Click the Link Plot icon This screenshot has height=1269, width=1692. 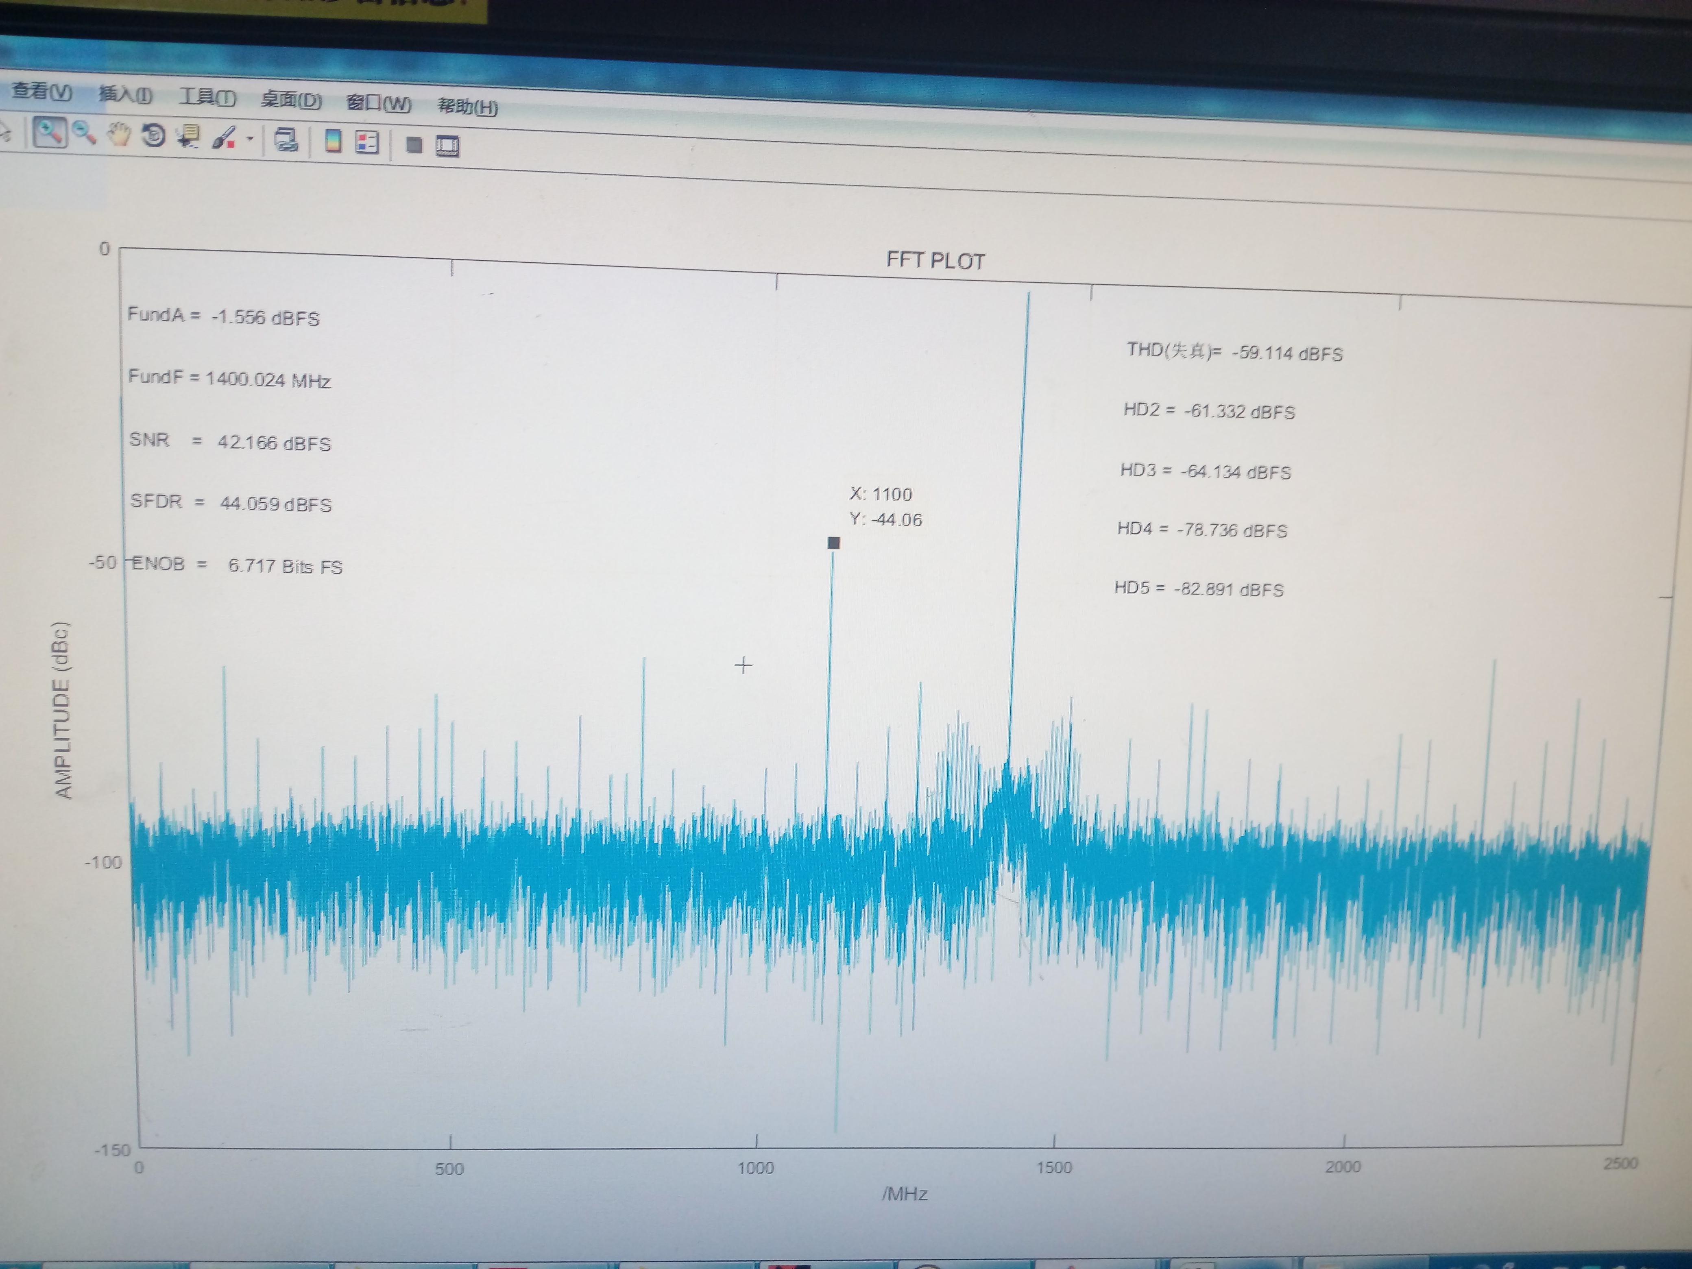coord(286,140)
